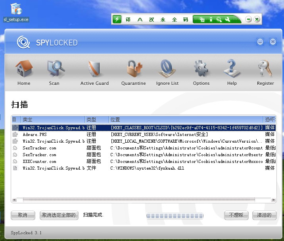The height and width of the screenshot is (241, 284).
Task: Click the magnifier search icon in green toolbar
Action: [x=219, y=19]
